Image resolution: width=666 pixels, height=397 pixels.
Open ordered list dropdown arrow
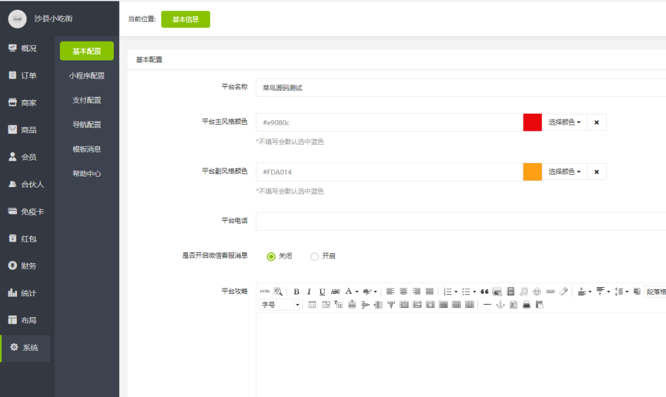click(456, 292)
